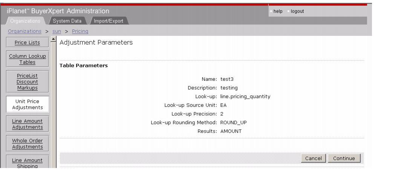Viewport: 401px width, 171px height.
Task: Open the sun breadcrumb link
Action: (57, 31)
